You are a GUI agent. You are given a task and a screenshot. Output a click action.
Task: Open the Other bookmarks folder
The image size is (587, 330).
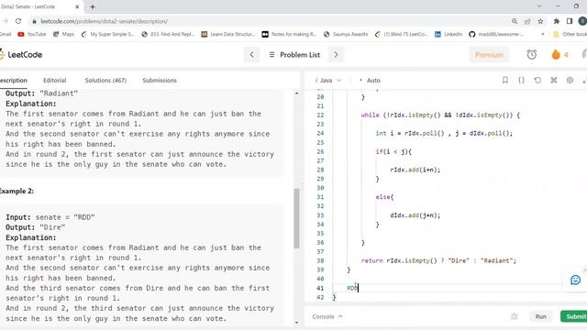pos(570,34)
